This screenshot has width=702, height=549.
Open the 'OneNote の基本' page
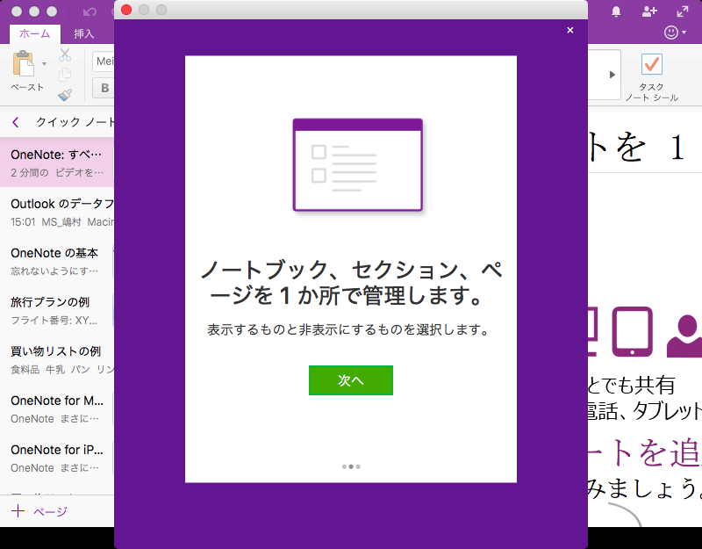tap(57, 261)
